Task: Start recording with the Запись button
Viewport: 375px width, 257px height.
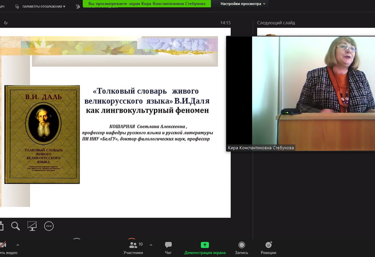Action: pyautogui.click(x=241, y=247)
